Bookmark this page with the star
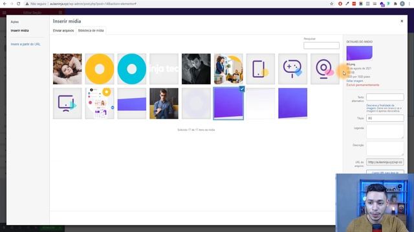This screenshot has width=414, height=232. [332, 4]
